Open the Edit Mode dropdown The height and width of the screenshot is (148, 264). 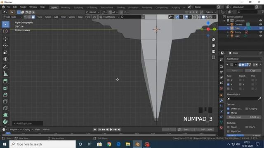click(x=12, y=17)
